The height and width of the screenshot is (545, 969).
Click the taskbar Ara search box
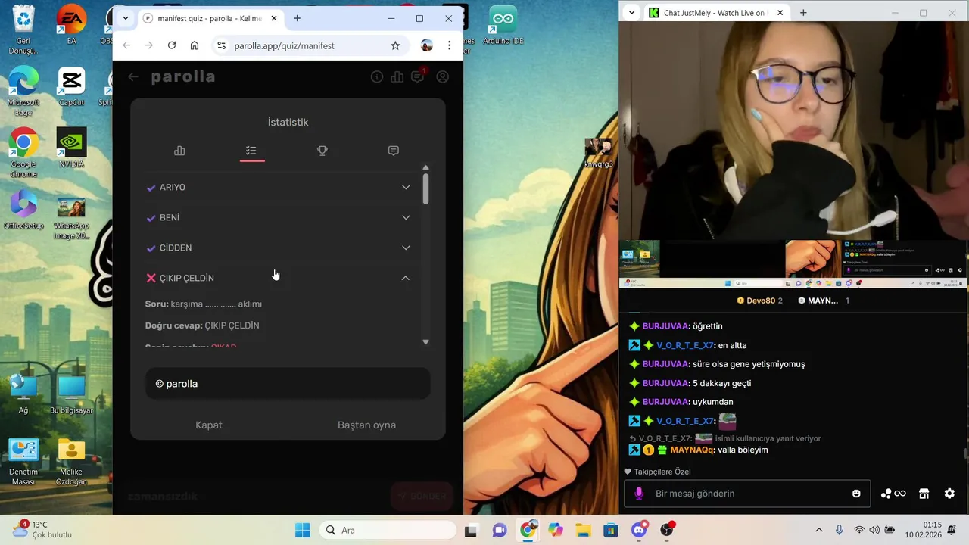pyautogui.click(x=388, y=530)
